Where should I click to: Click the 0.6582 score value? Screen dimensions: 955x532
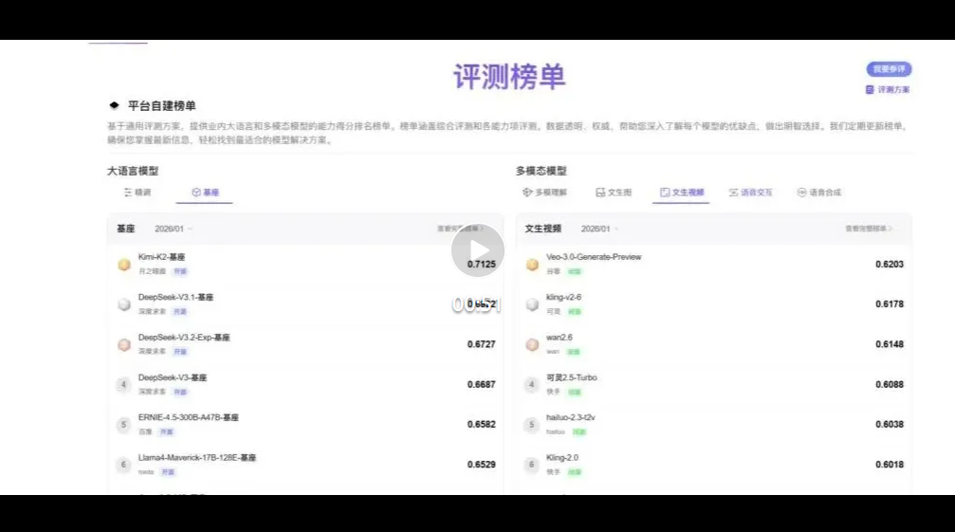481,424
